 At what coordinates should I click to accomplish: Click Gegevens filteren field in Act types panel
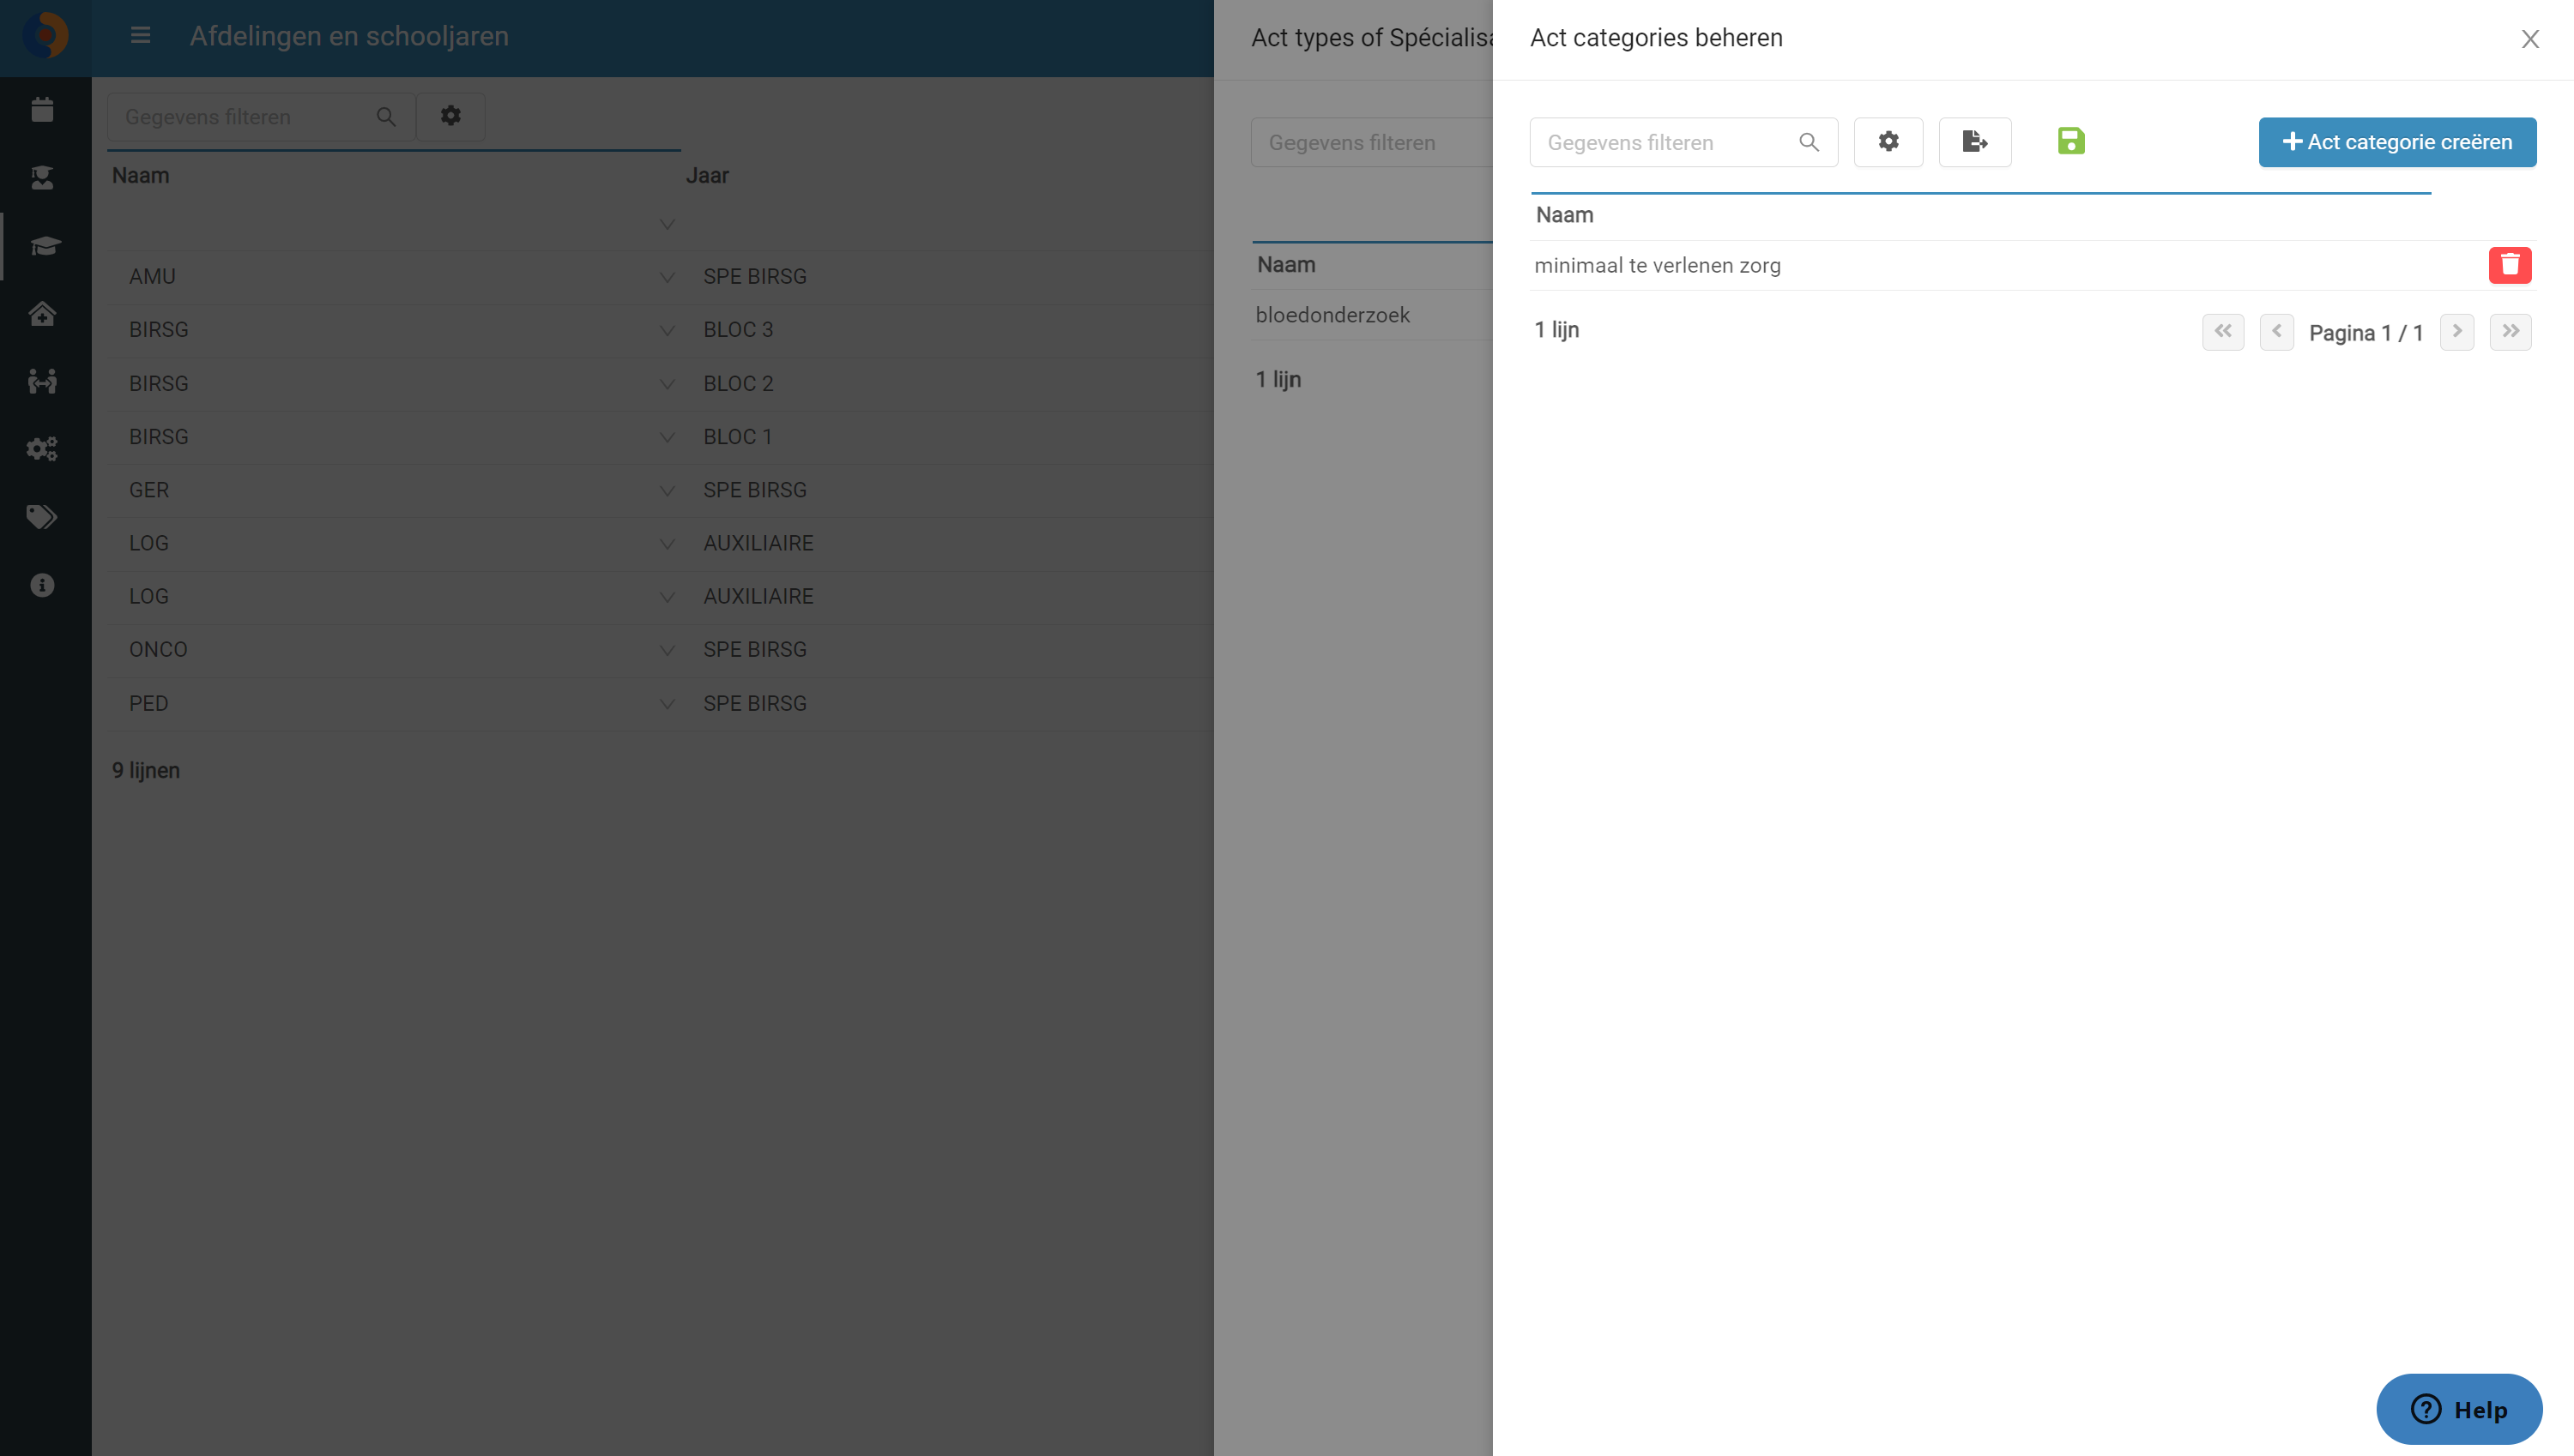point(1370,142)
